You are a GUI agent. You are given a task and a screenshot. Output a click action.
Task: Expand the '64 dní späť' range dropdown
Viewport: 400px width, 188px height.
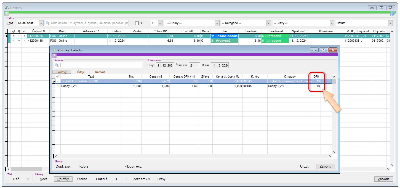pyautogui.click(x=41, y=23)
